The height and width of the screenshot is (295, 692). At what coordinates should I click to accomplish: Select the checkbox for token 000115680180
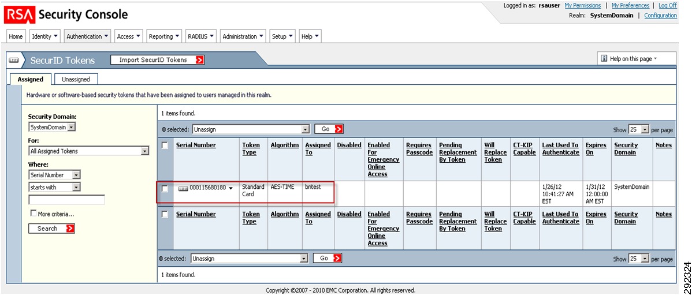click(165, 189)
